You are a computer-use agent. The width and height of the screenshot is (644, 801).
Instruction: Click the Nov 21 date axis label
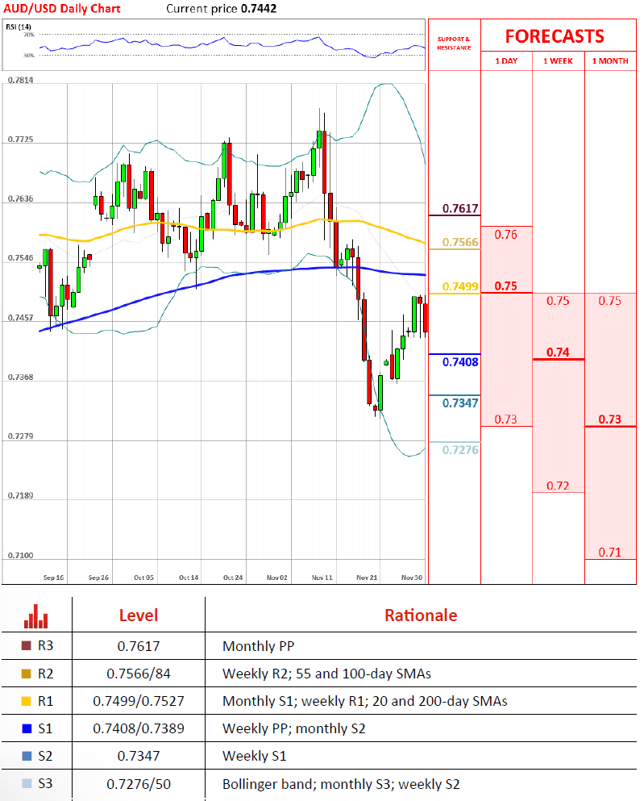pyautogui.click(x=367, y=578)
